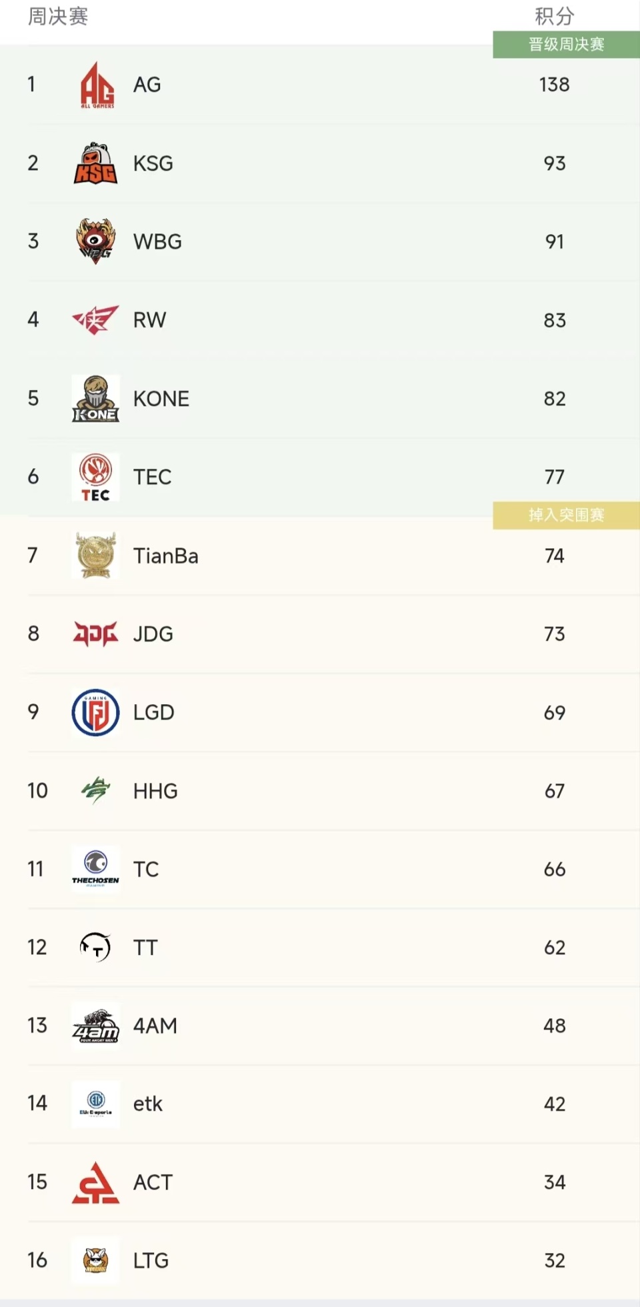
Task: Click the WBG team logo
Action: coord(95,241)
